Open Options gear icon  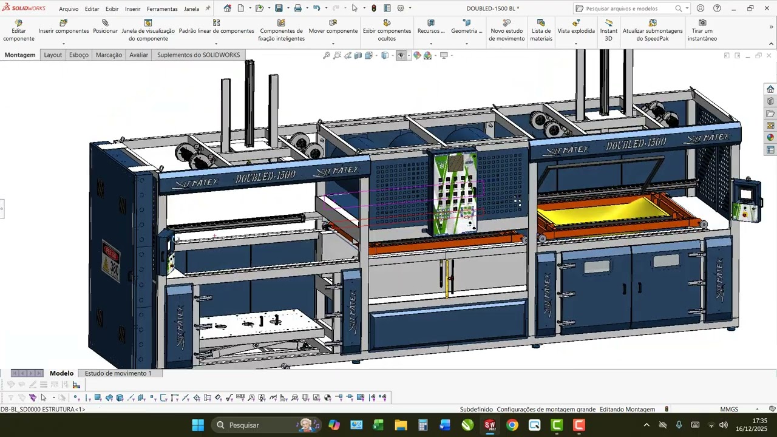coord(401,8)
